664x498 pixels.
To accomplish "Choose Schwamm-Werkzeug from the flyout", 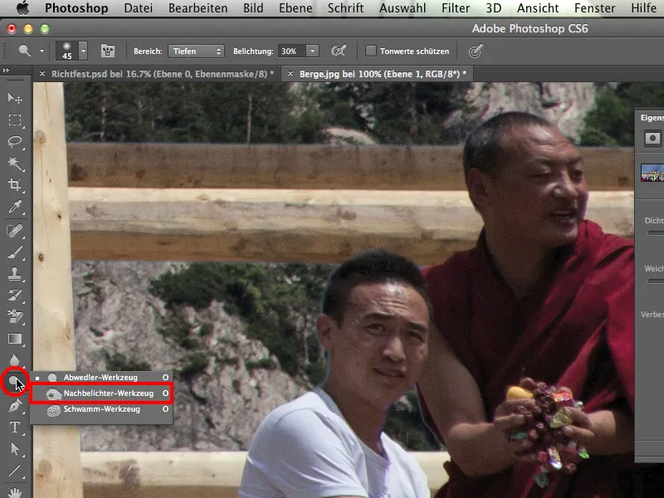I will pos(101,409).
